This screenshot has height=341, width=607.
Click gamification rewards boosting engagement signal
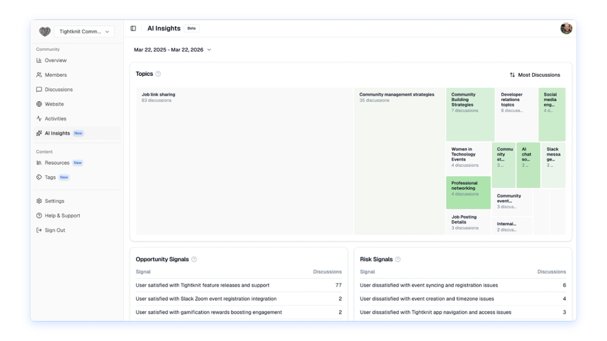(x=239, y=312)
